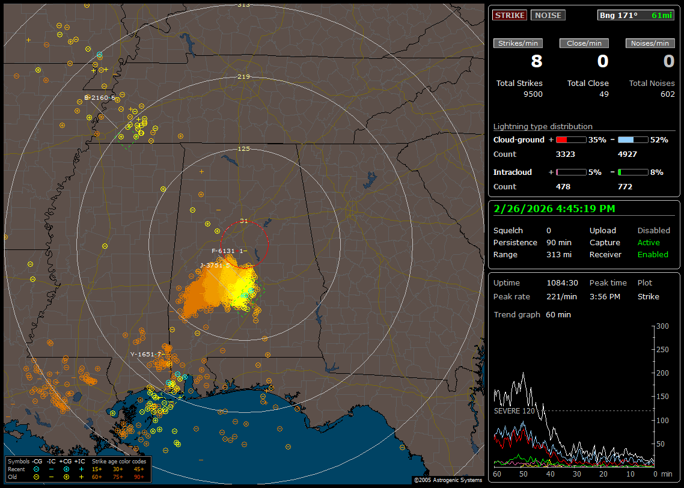Select storm cell label B-2160-6
The image size is (684, 488).
99,97
